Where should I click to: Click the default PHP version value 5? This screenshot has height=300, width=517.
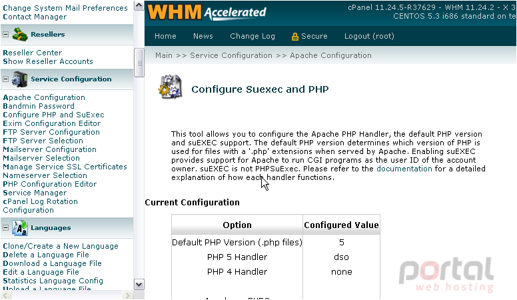pos(342,243)
